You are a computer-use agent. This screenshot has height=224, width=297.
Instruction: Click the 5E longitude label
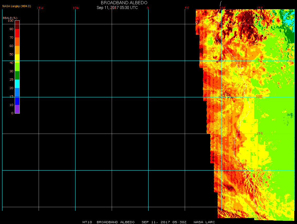(187, 8)
